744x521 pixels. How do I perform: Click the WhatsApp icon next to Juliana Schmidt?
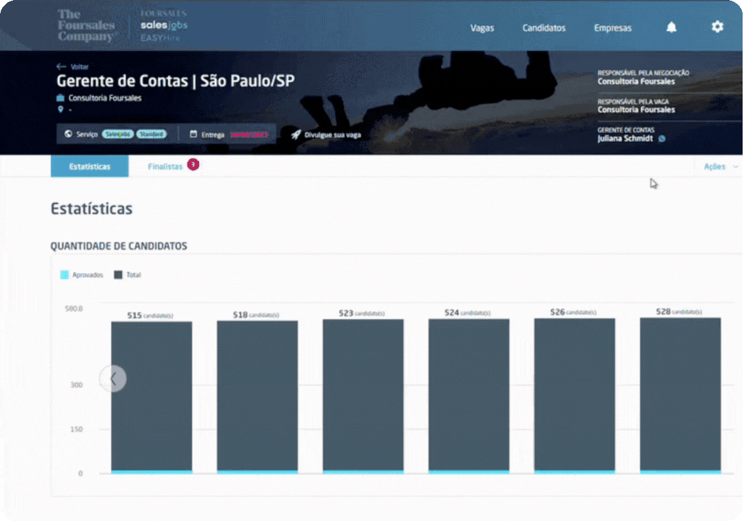pos(661,139)
